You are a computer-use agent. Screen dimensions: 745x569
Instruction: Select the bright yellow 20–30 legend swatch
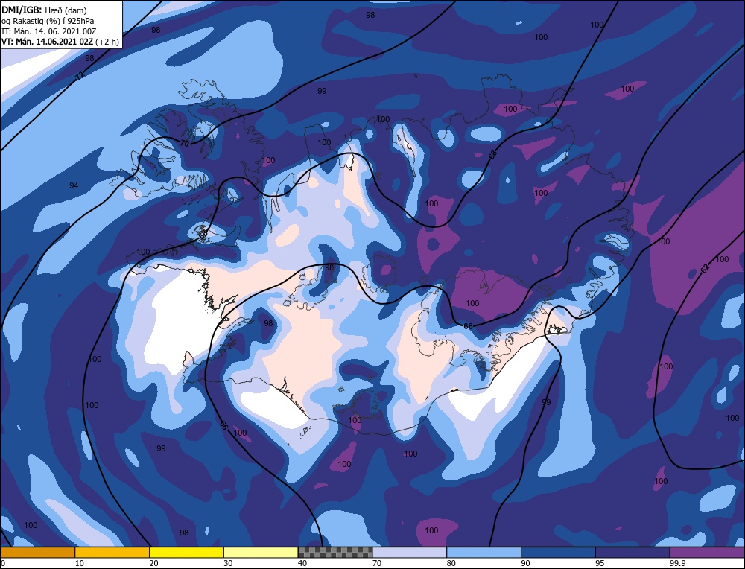point(186,553)
